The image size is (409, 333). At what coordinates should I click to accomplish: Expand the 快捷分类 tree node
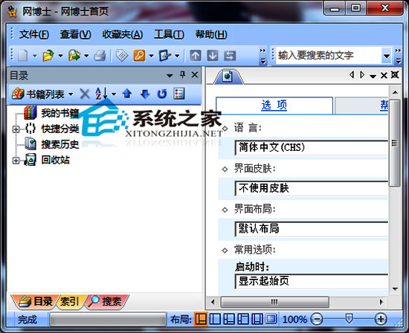tap(16, 129)
